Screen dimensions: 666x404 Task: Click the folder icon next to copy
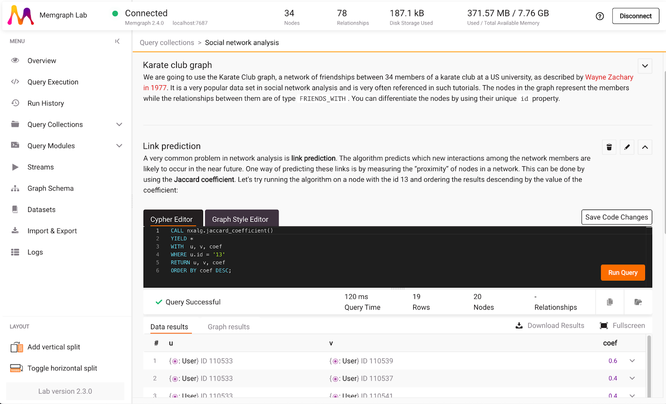(x=638, y=302)
